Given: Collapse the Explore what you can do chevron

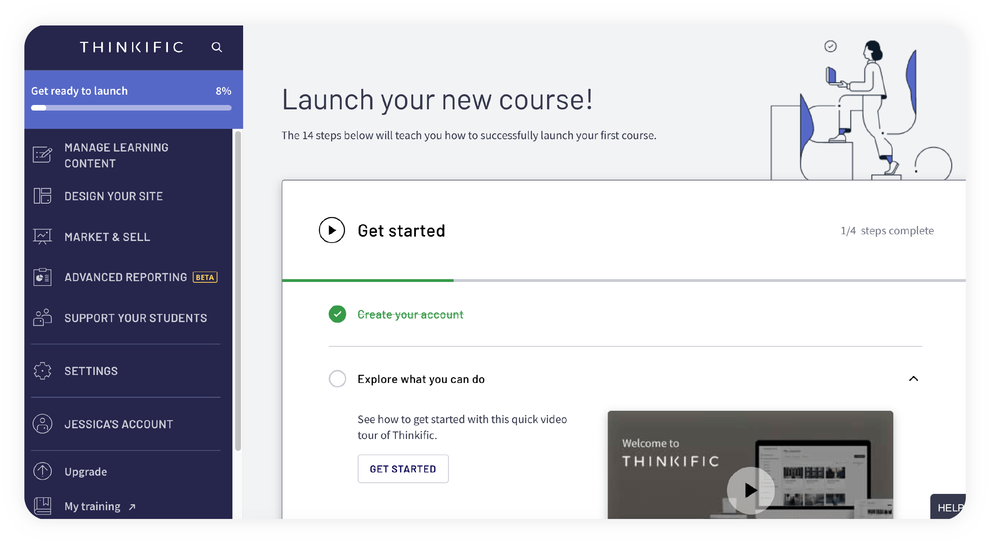Looking at the screenshot, I should point(913,379).
